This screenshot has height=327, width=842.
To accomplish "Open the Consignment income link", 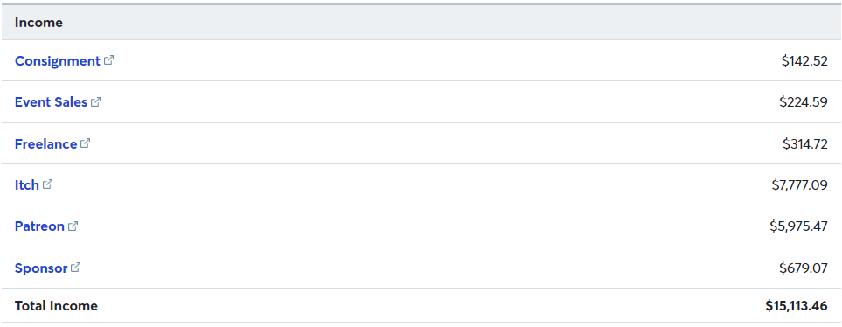I will 58,61.
